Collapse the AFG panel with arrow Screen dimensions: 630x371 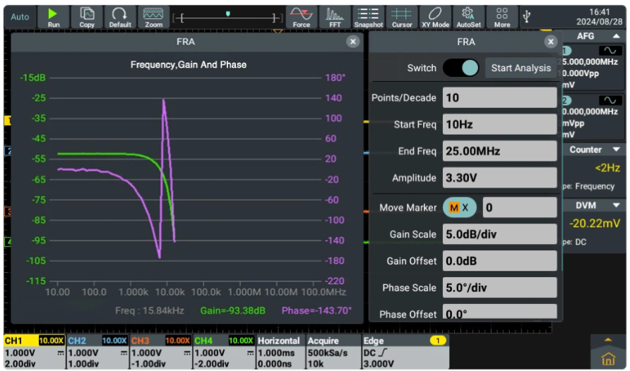click(616, 36)
